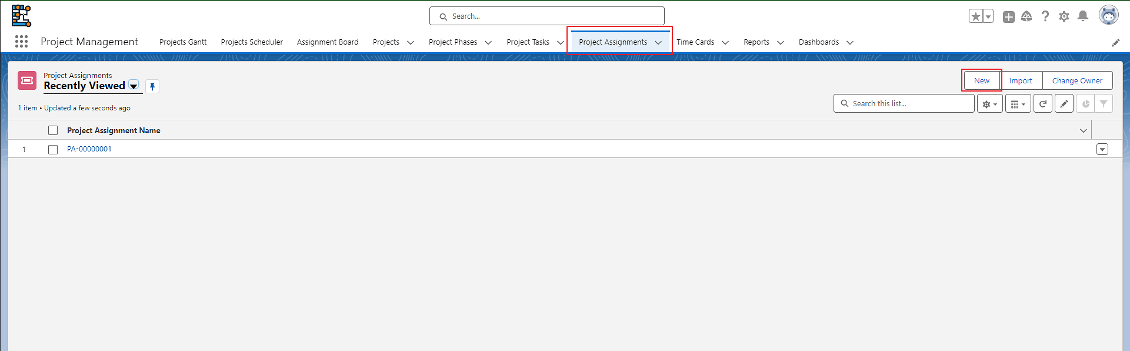Open the notifications bell
The height and width of the screenshot is (351, 1130).
pos(1082,16)
